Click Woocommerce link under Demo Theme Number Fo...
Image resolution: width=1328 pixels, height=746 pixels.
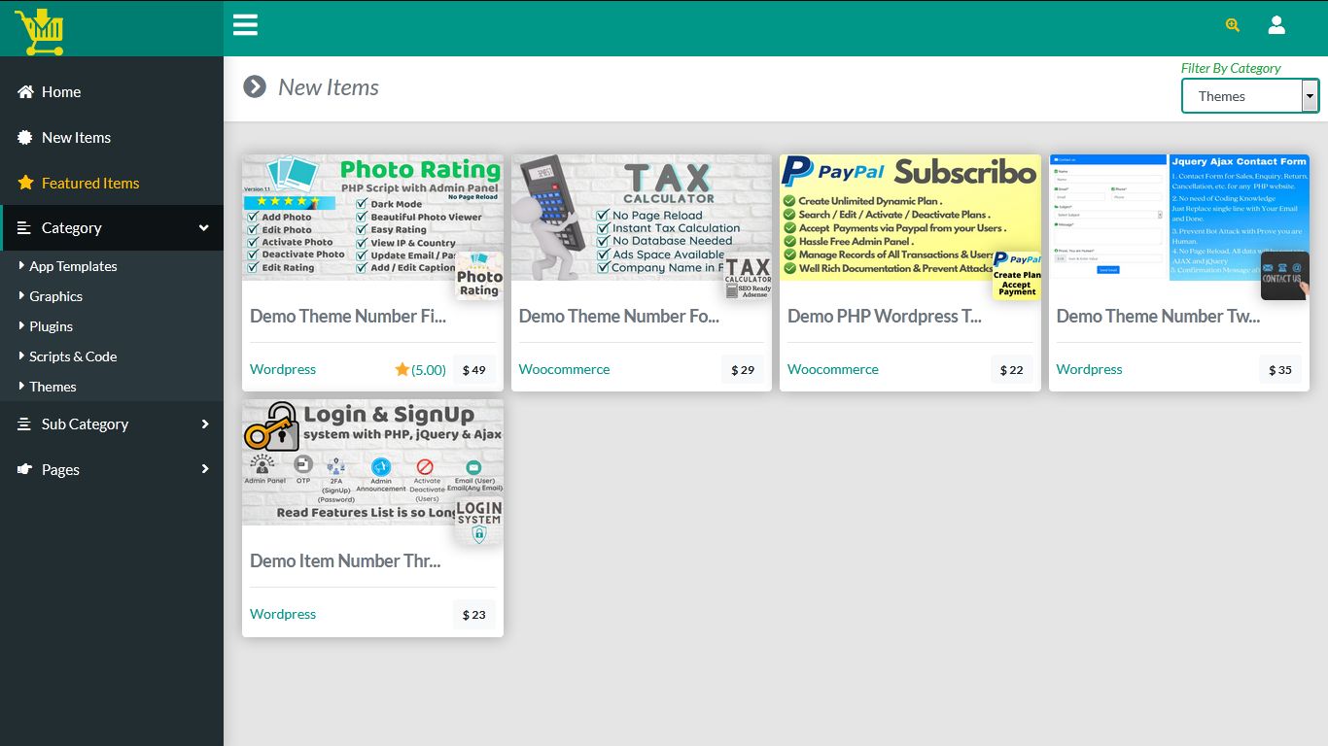(565, 369)
